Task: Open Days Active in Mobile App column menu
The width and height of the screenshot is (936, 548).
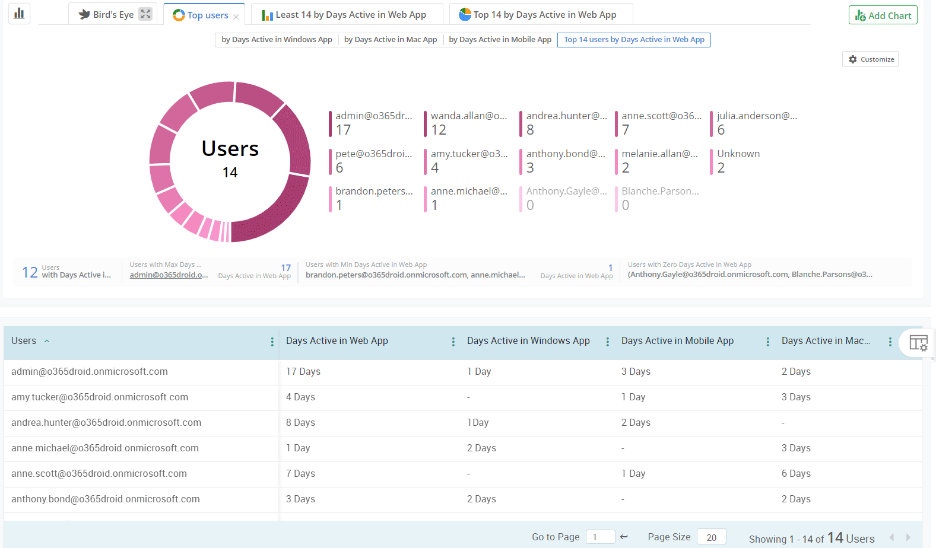Action: (x=767, y=342)
